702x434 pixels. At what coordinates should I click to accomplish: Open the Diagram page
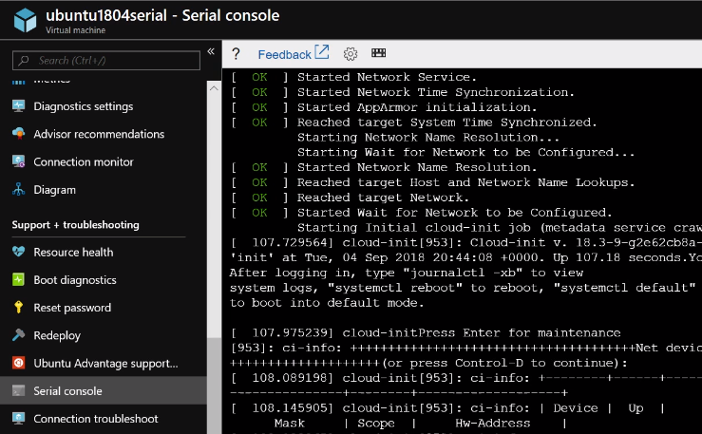point(54,190)
